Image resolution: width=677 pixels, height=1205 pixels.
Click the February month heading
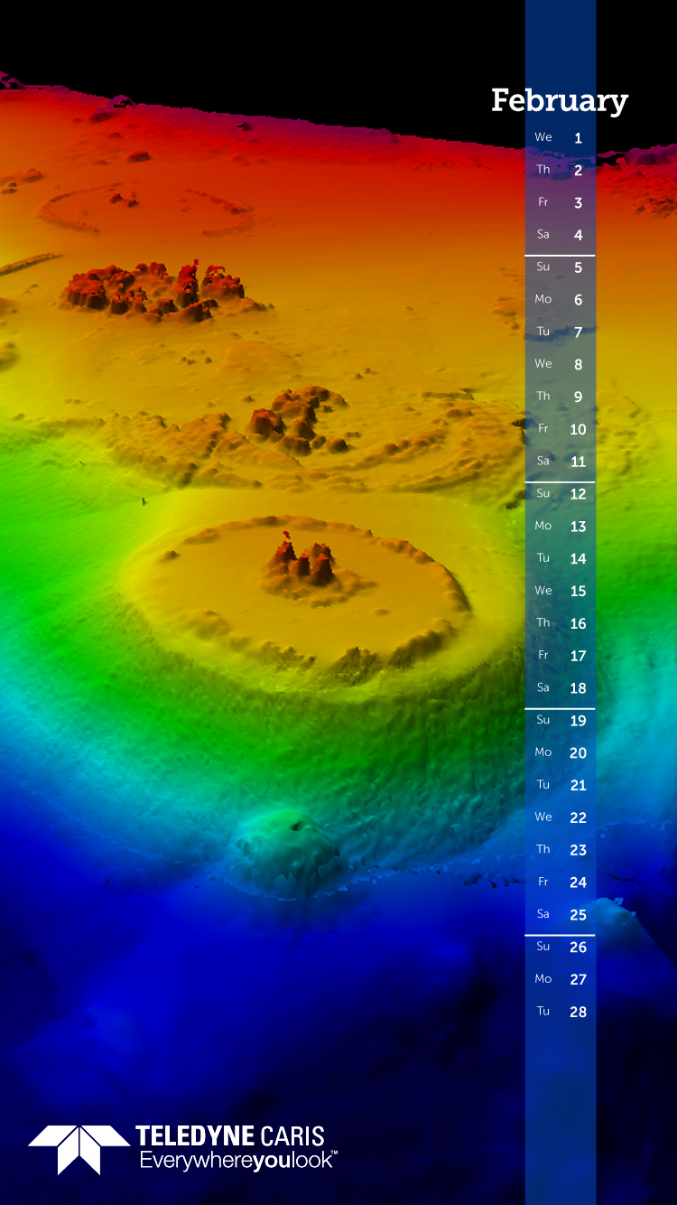point(560,101)
